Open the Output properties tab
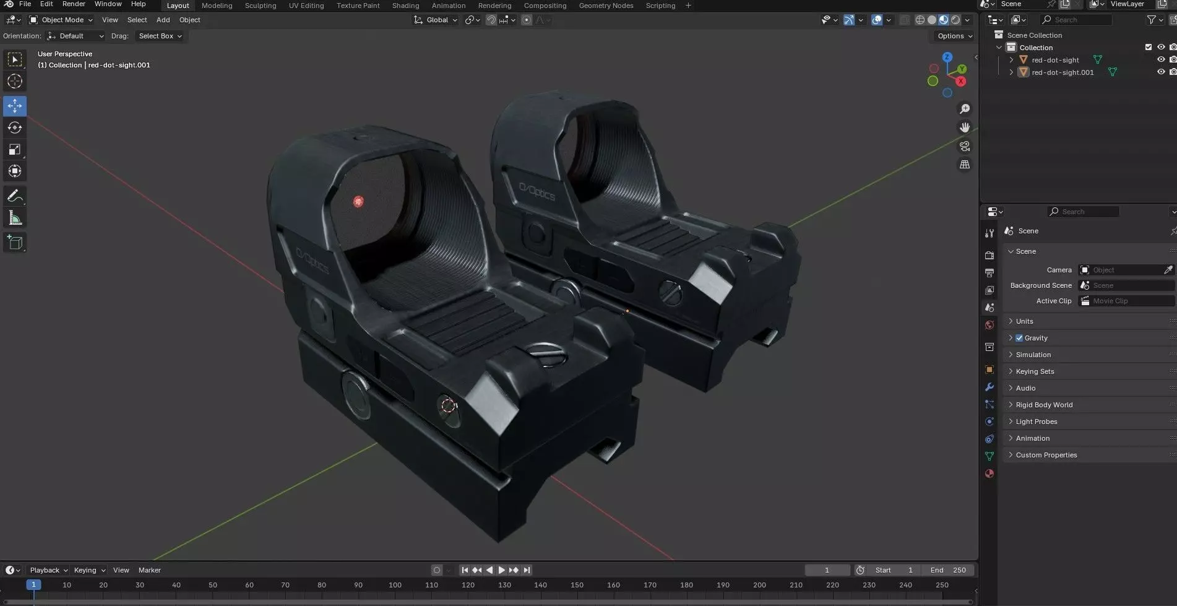 point(989,272)
